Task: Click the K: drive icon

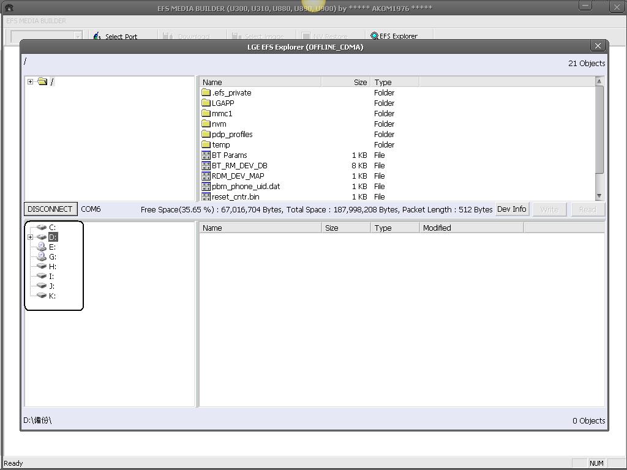Action: tap(42, 296)
